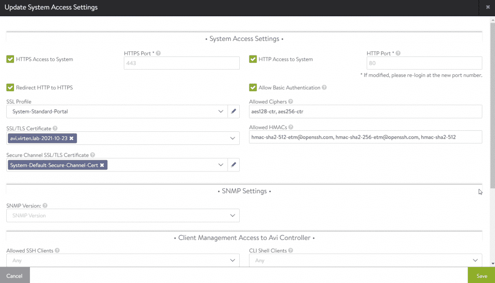The width and height of the screenshot is (495, 283).
Task: Cancel the settings update
Action: click(x=15, y=275)
